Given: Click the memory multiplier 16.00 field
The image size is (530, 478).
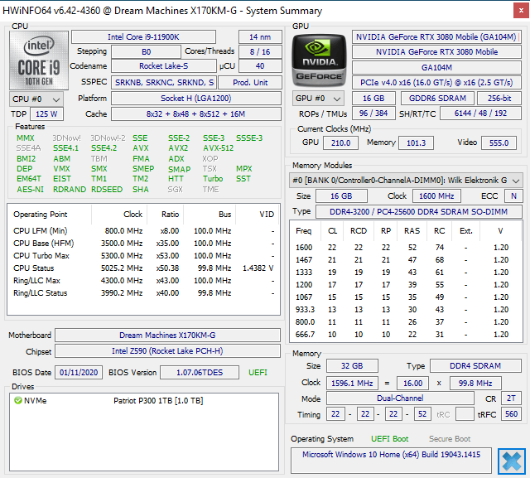Looking at the screenshot, I should tap(412, 384).
